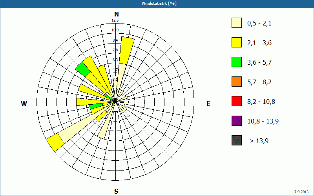Click the yellow tip of the southwest bar
Viewport: 314px width, 196px height.
click(55, 142)
